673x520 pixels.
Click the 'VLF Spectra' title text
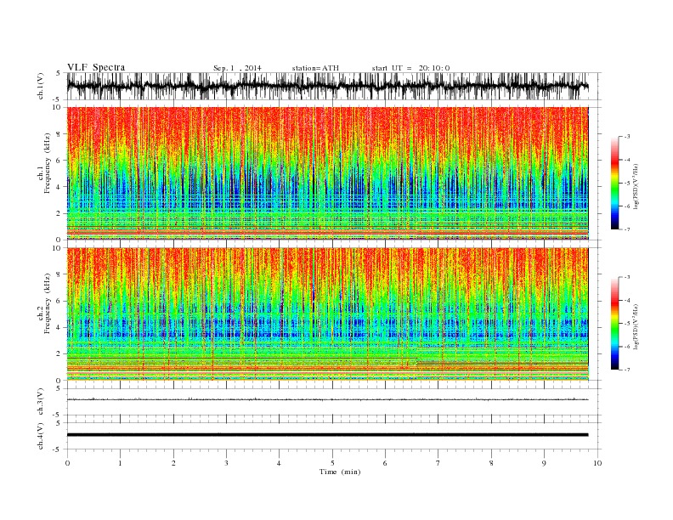[96, 67]
